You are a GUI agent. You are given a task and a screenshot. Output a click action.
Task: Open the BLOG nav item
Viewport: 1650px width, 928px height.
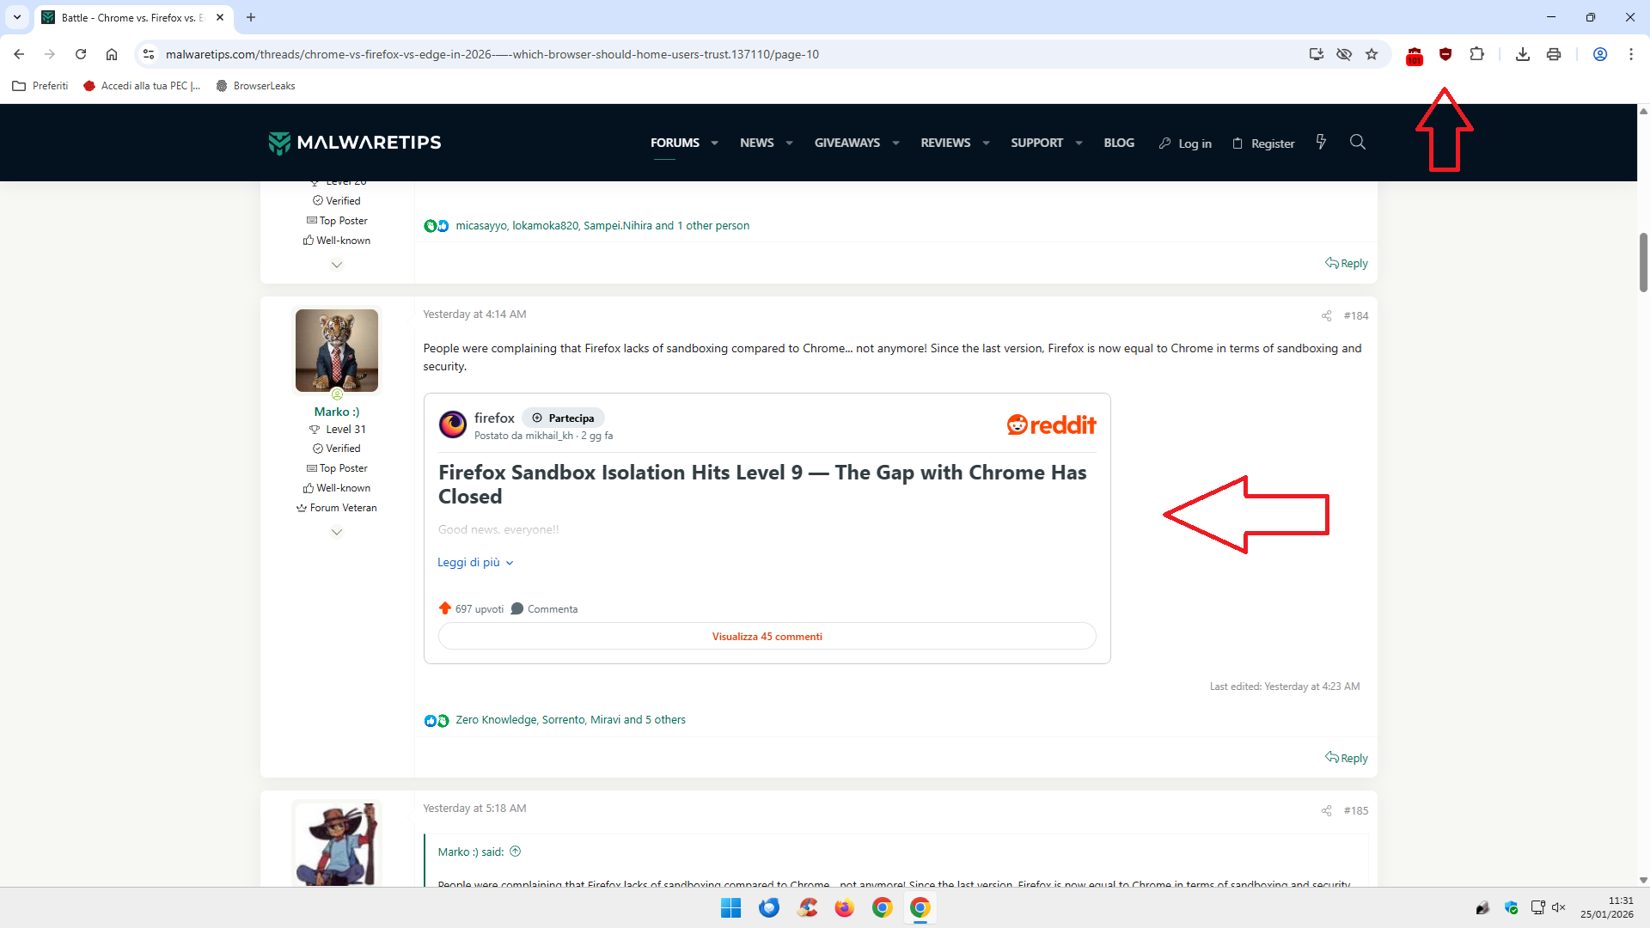click(x=1119, y=143)
